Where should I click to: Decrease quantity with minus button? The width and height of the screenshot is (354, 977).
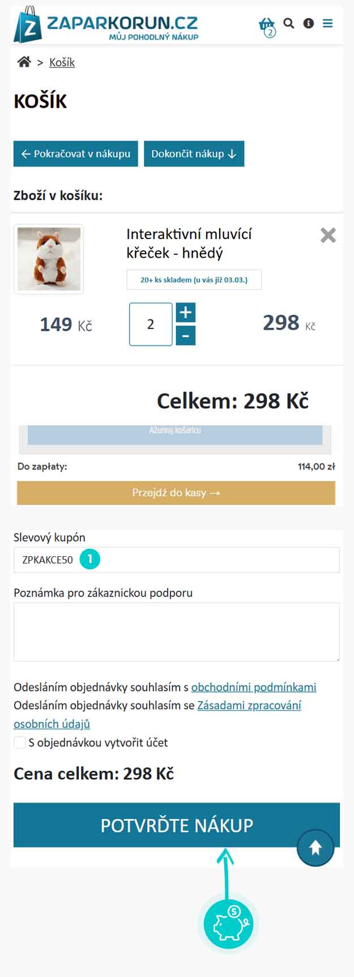[x=186, y=336]
